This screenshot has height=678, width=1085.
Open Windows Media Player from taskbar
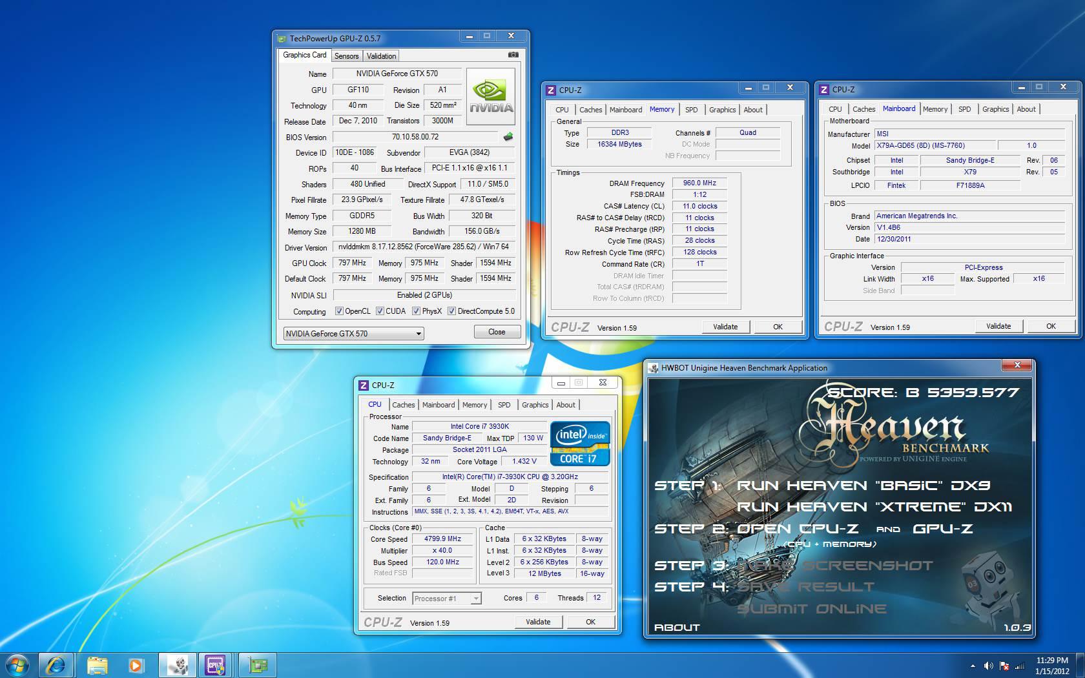pos(136,665)
